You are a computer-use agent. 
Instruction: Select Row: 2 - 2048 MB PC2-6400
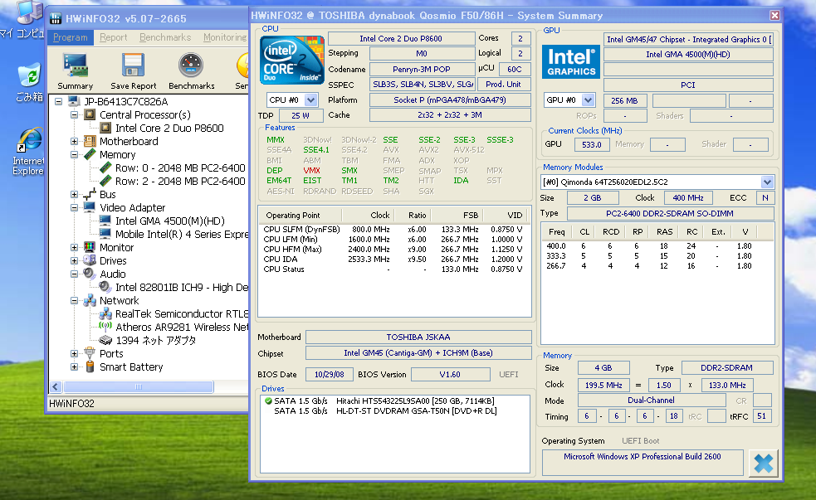tap(180, 181)
